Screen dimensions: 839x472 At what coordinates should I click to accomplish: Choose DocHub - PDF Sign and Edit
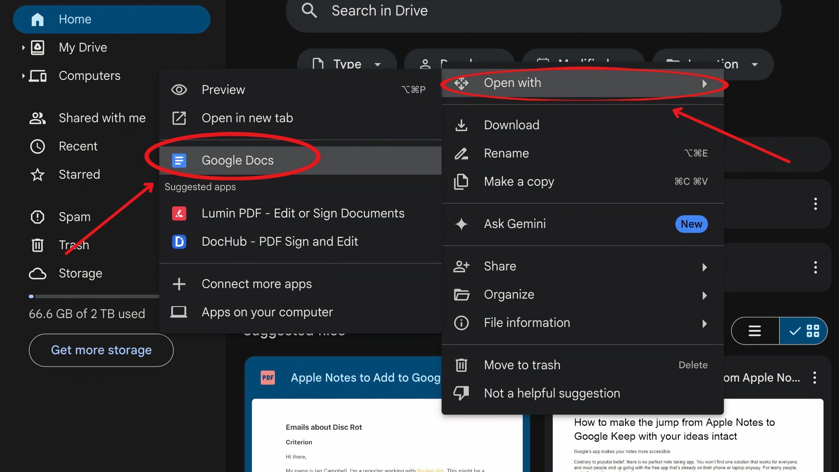[301, 242]
